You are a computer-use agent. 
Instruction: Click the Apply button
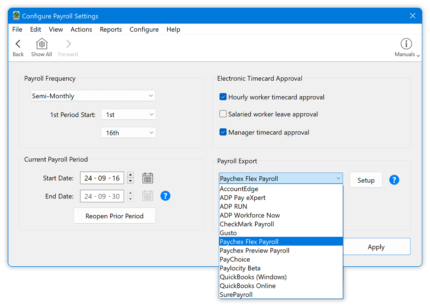(x=376, y=247)
